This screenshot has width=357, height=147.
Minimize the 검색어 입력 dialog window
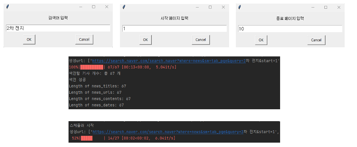pos(80,7)
